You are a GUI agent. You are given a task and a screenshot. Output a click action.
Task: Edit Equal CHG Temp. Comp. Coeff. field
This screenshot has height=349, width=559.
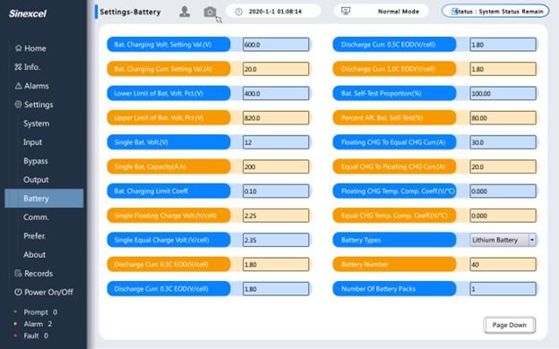tap(503, 216)
